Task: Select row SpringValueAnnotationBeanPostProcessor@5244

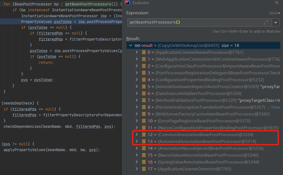Action: click(x=203, y=162)
